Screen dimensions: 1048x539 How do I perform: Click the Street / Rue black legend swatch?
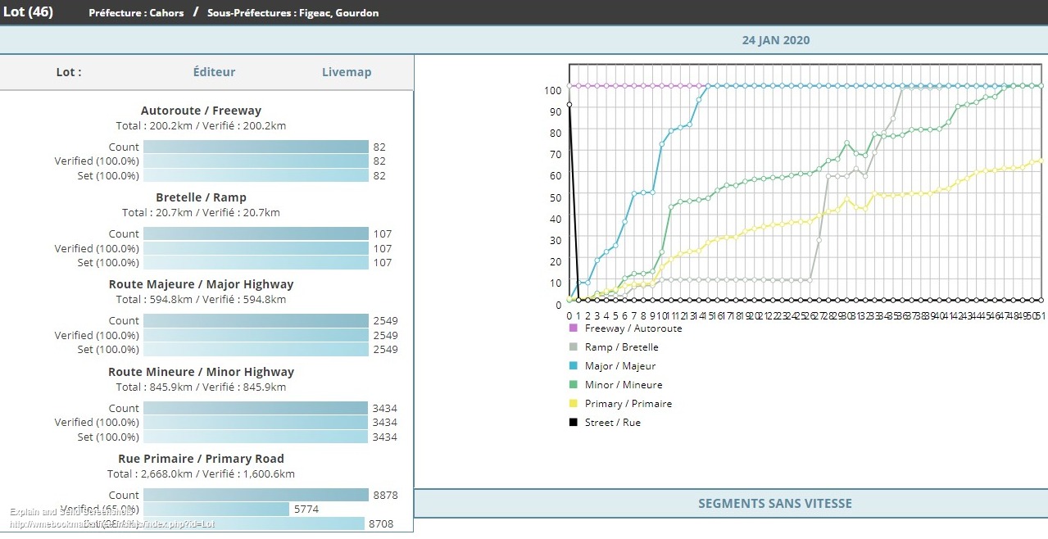pos(574,423)
